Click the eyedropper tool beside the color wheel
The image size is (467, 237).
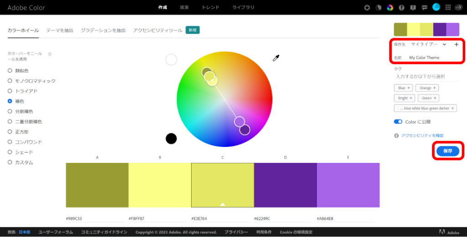click(x=276, y=58)
